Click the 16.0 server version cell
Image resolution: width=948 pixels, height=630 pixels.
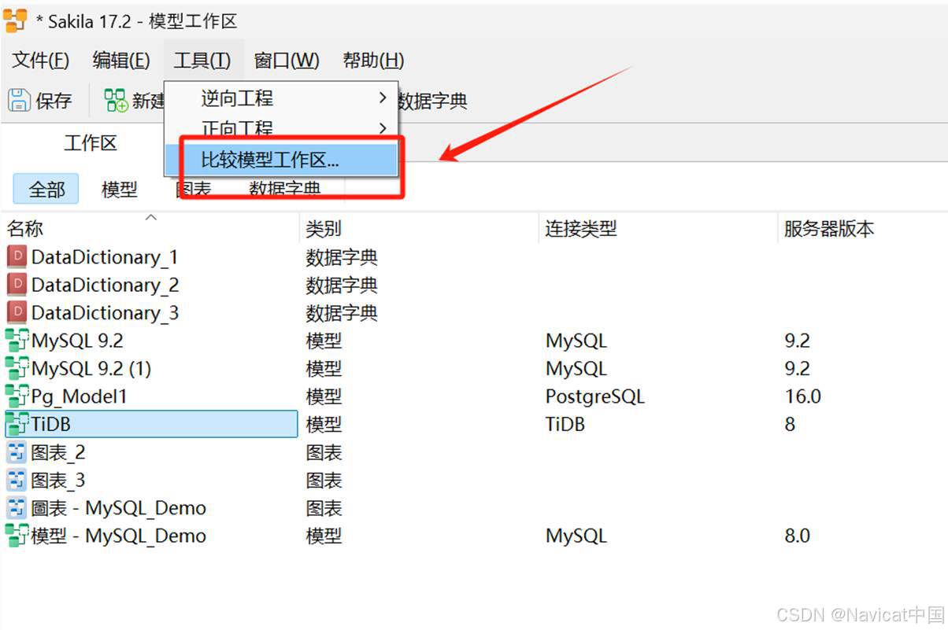(x=803, y=396)
